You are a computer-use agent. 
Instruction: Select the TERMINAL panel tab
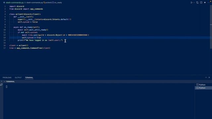pos(29,78)
